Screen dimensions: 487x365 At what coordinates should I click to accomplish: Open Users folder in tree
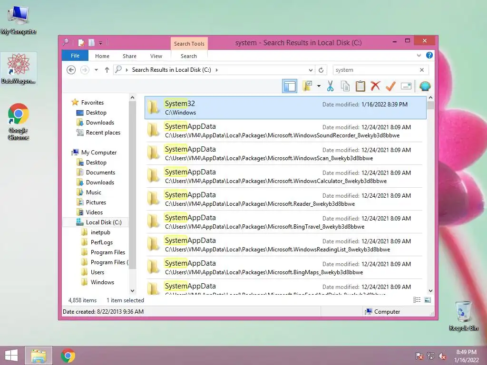pyautogui.click(x=97, y=272)
